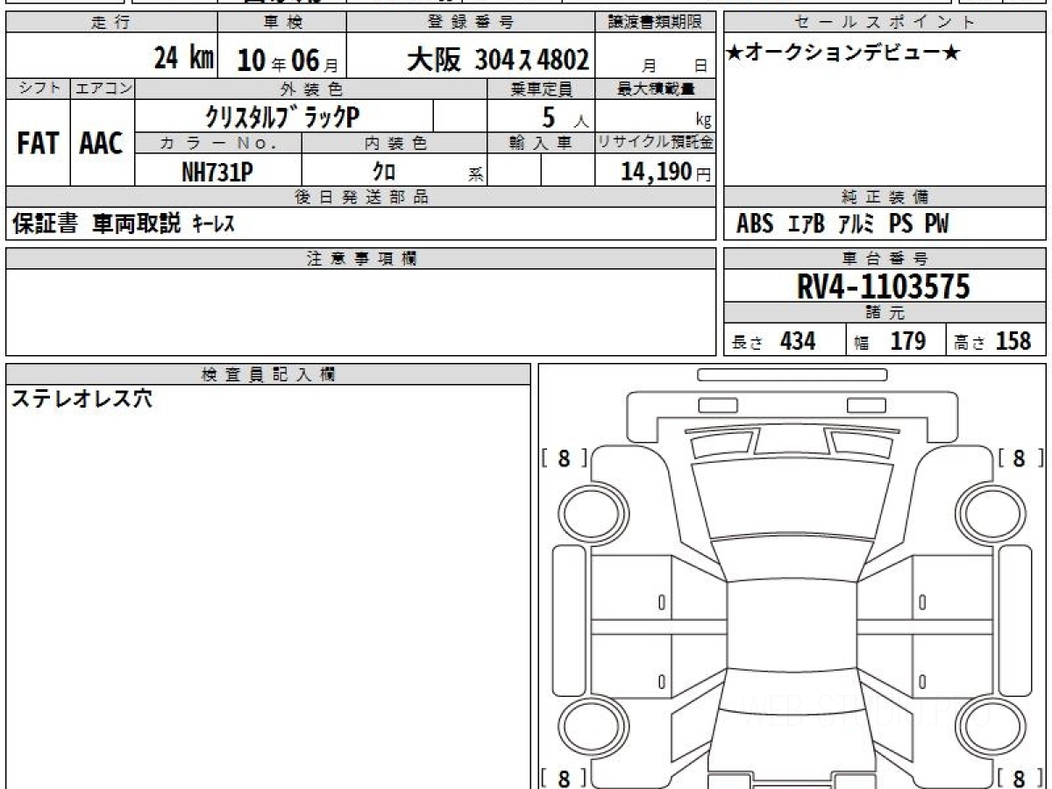The width and height of the screenshot is (1052, 789).
Task: Click the "最大積載量" header
Action: (x=657, y=89)
